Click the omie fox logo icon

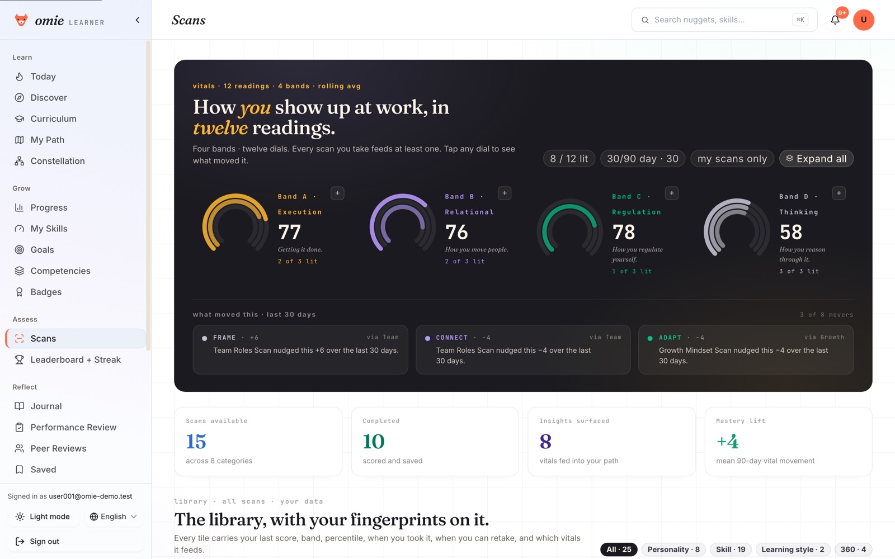click(x=21, y=20)
